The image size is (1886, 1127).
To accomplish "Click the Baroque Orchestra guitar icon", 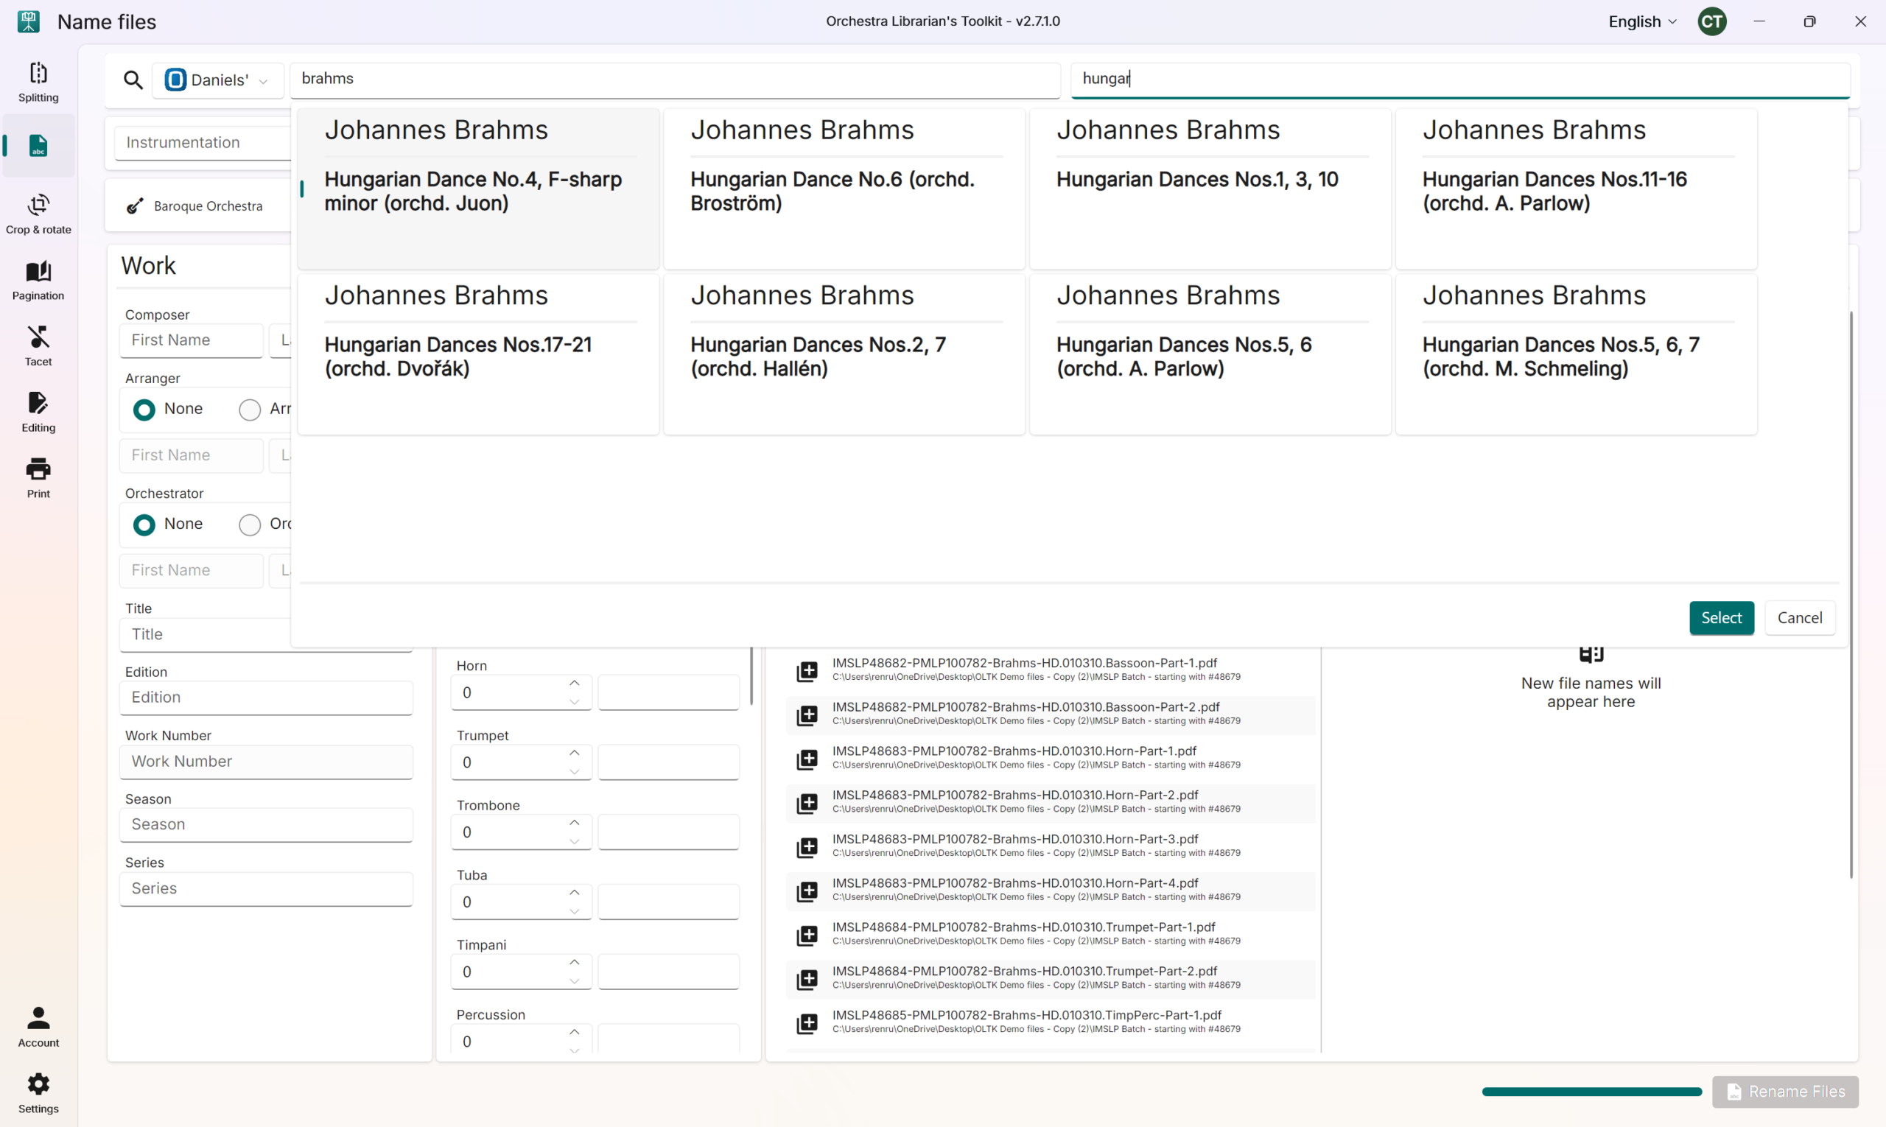I will click(134, 206).
